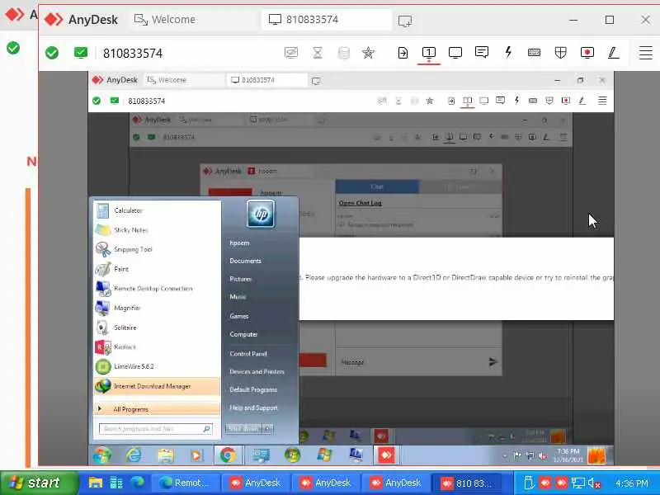Open keyboard settings icon in outer AnyDesk toolbar

534,53
